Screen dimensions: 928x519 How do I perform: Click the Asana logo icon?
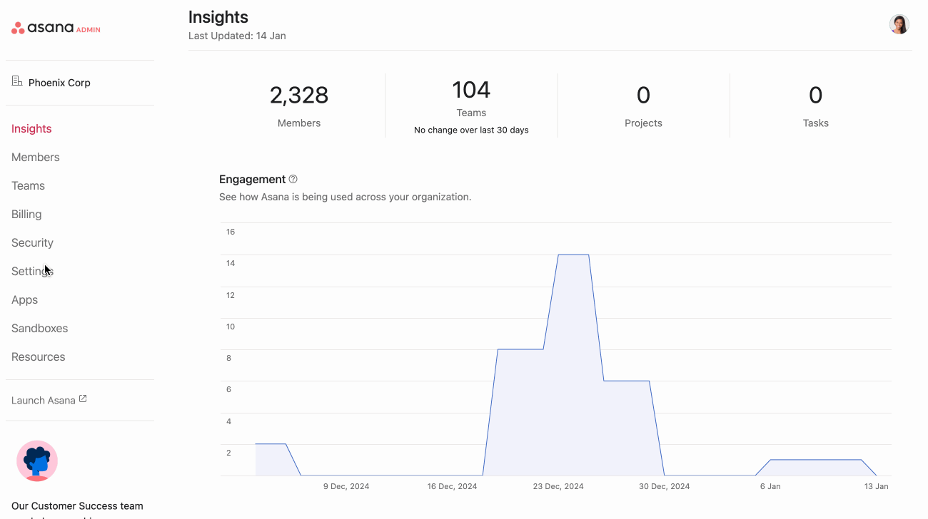point(18,29)
